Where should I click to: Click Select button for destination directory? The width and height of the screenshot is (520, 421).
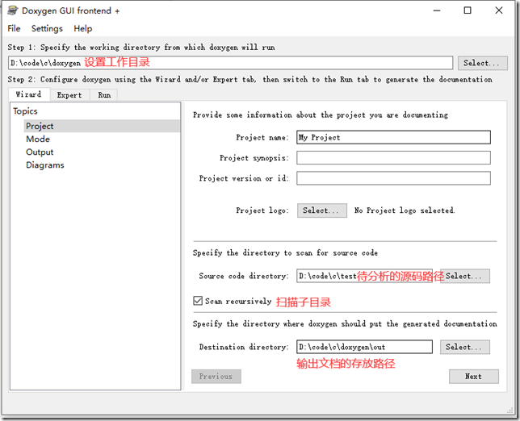tap(464, 347)
